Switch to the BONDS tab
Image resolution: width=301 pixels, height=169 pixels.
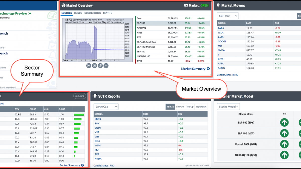click(78, 13)
